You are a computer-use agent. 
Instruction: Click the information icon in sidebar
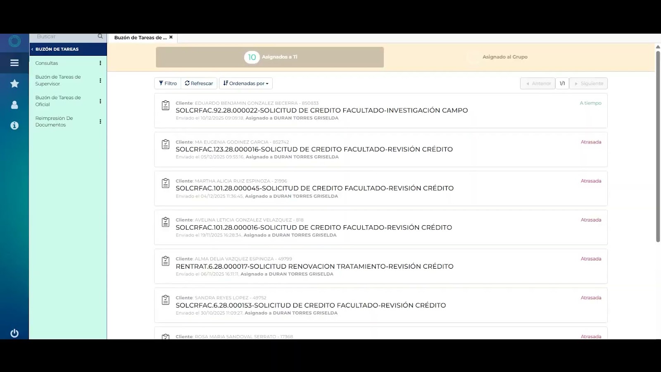[14, 125]
